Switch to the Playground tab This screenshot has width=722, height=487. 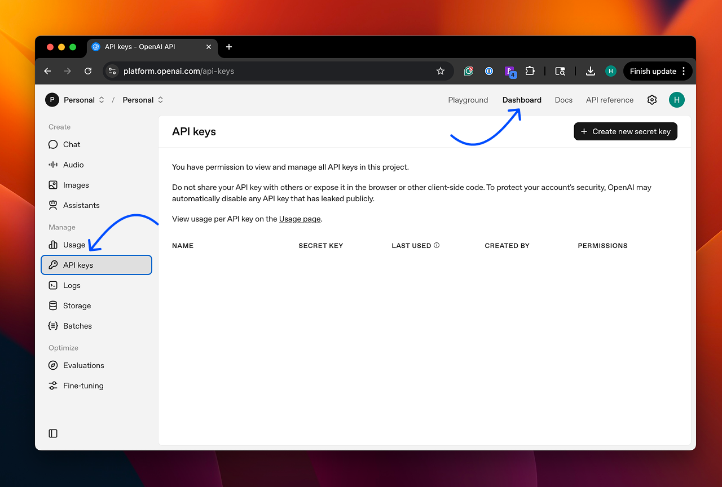(468, 100)
